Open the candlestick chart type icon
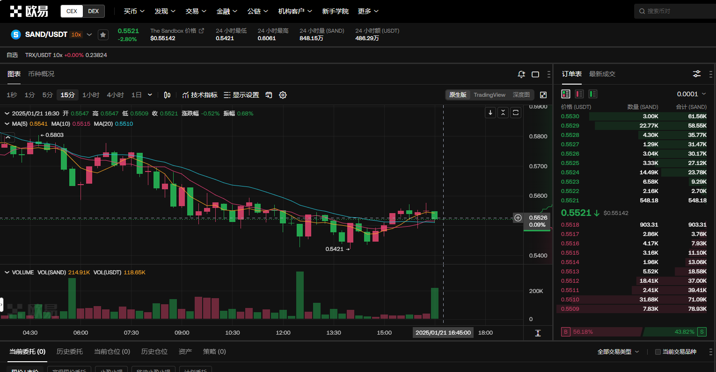 167,95
